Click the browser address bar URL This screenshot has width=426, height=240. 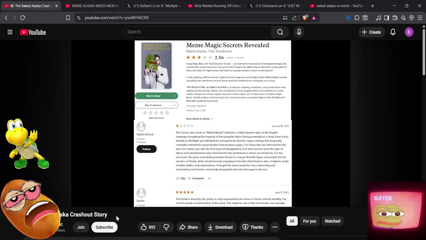(117, 18)
